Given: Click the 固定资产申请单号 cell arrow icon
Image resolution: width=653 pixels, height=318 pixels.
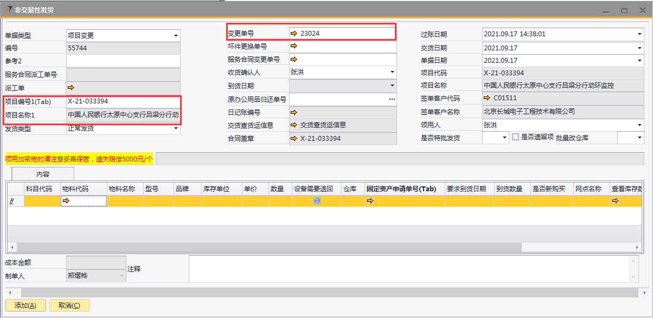Looking at the screenshot, I should pyautogui.click(x=370, y=201).
